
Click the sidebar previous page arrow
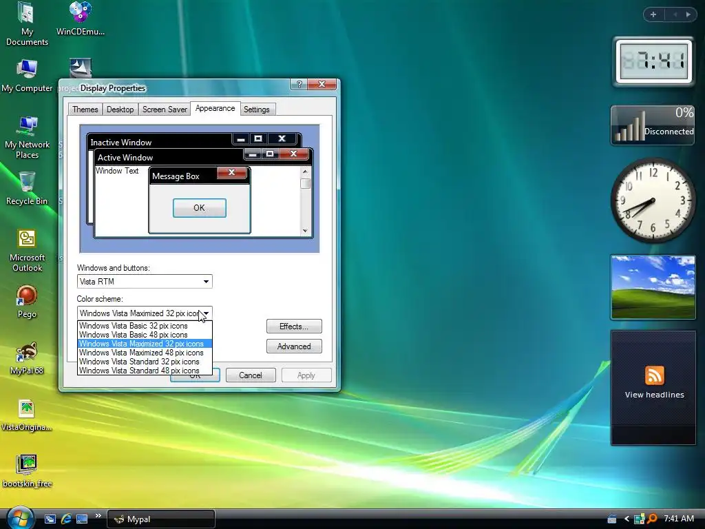[x=675, y=14]
